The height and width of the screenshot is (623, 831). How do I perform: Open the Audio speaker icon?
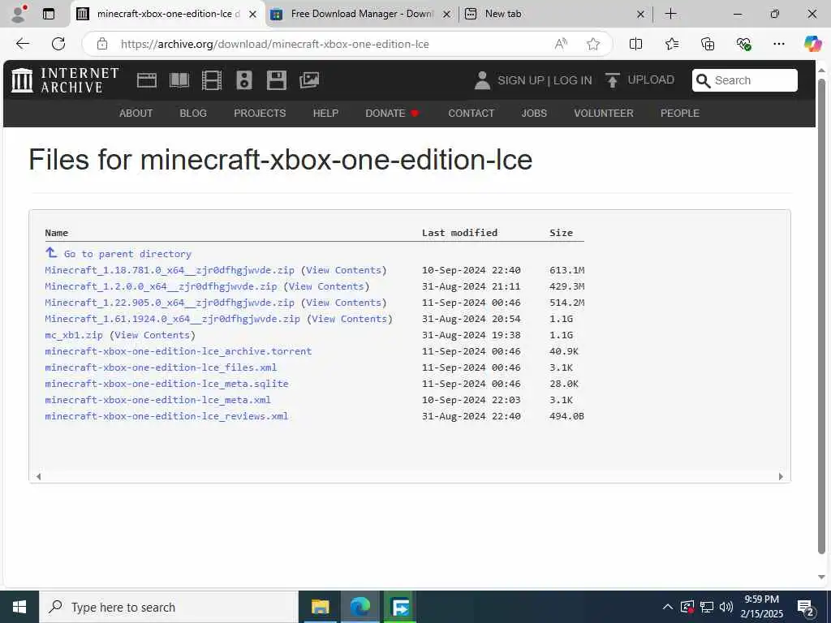243,80
